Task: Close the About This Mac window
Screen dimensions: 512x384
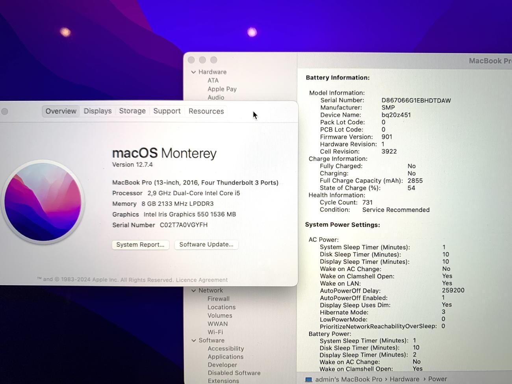Action: pos(5,111)
